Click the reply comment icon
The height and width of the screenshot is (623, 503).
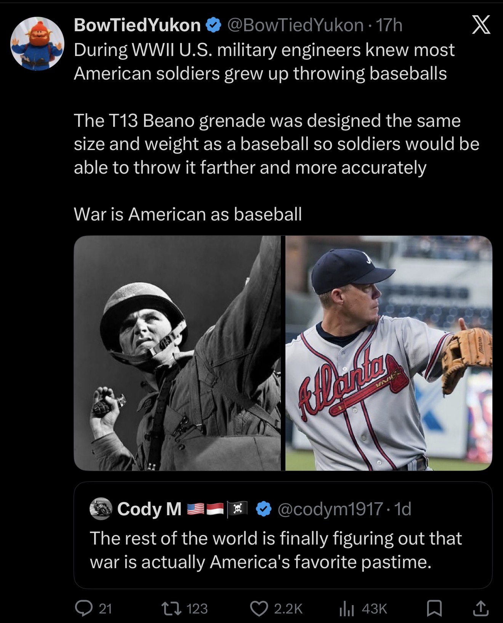tap(82, 608)
